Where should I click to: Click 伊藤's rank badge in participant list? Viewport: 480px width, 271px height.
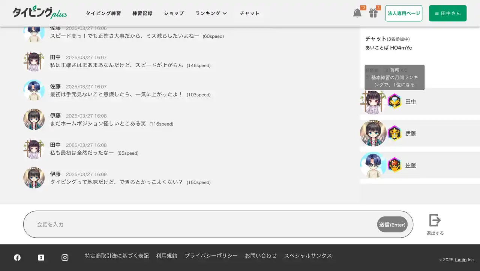tap(394, 133)
